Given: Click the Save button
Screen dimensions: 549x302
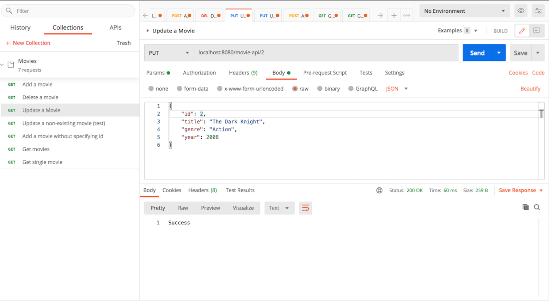Looking at the screenshot, I should (520, 53).
